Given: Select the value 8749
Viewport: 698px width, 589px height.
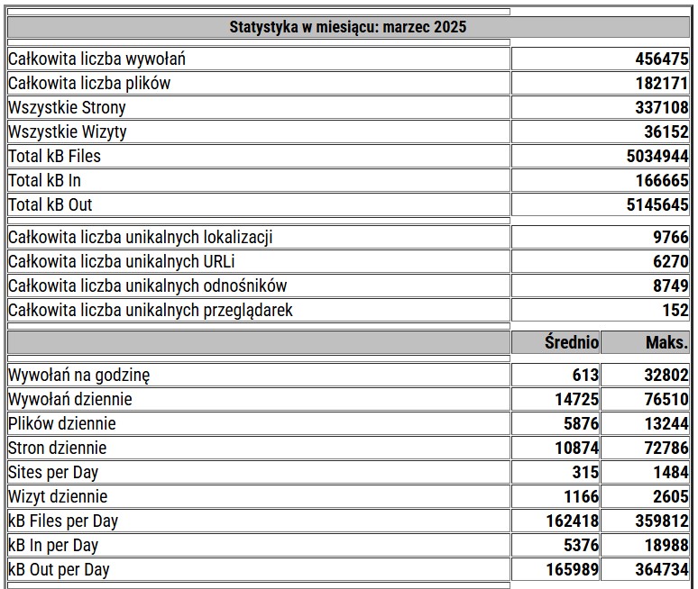Looking at the screenshot, I should [670, 285].
